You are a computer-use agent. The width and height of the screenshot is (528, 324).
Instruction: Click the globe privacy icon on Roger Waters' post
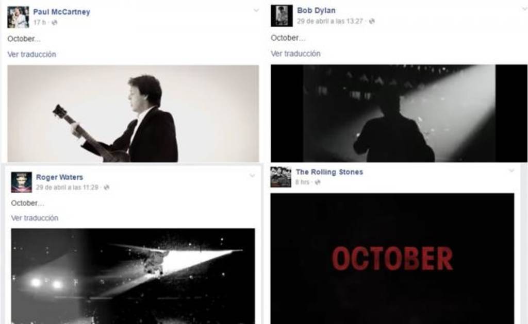106,187
